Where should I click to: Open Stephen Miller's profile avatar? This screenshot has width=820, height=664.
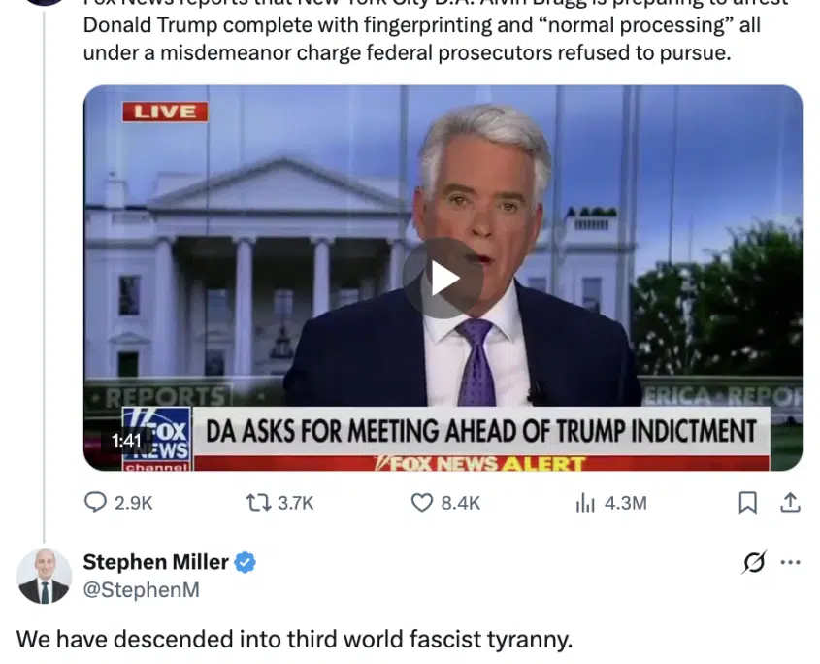(44, 576)
